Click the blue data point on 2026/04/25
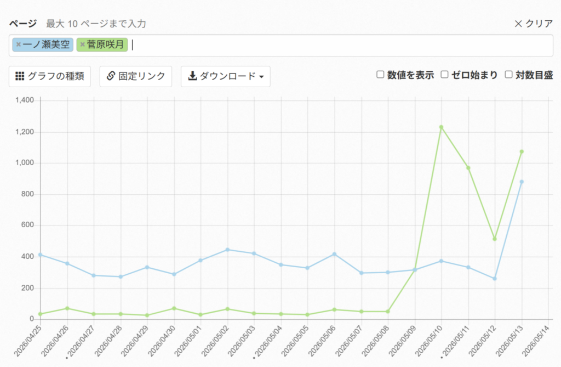561x367 pixels. click(x=41, y=255)
